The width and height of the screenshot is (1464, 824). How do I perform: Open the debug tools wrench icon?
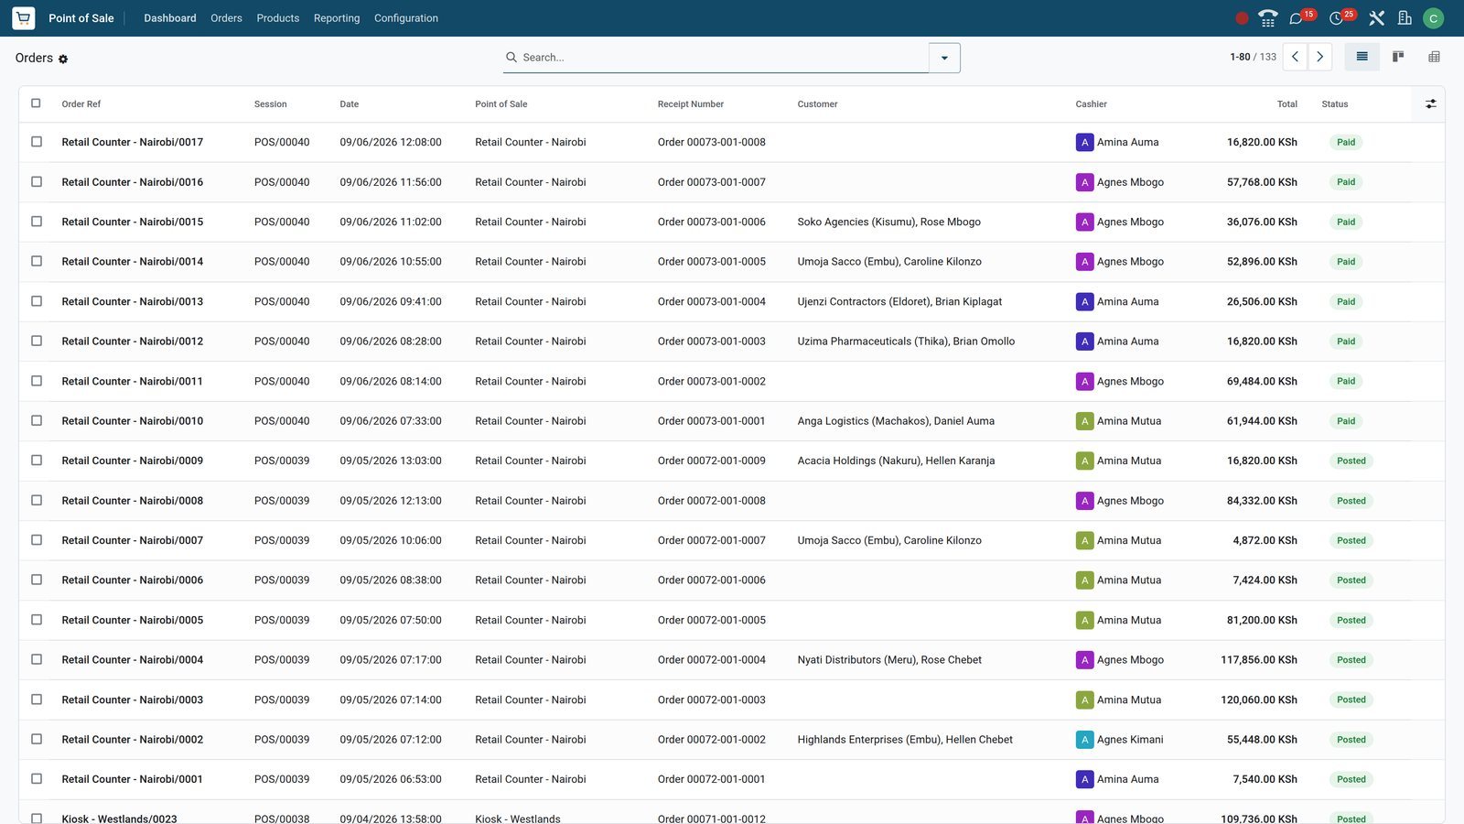(1376, 18)
